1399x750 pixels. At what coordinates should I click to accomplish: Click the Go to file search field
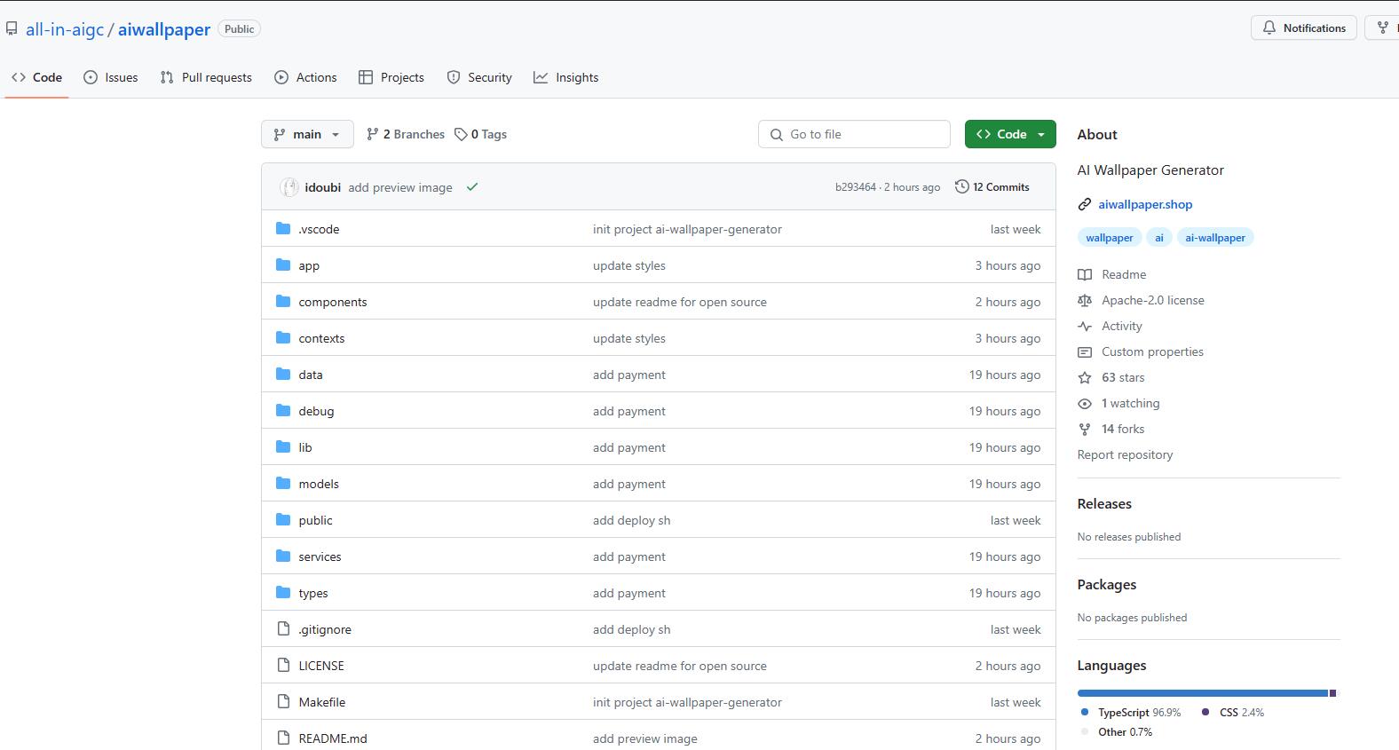(x=854, y=134)
